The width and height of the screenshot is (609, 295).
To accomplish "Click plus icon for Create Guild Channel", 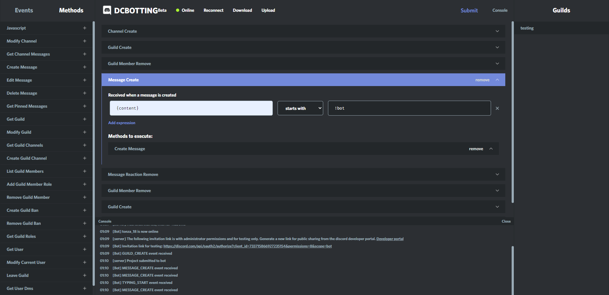I will pos(85,158).
